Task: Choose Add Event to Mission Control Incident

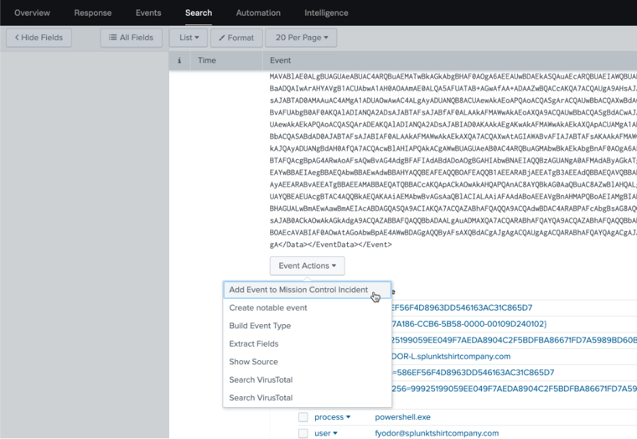Action: [x=307, y=289]
